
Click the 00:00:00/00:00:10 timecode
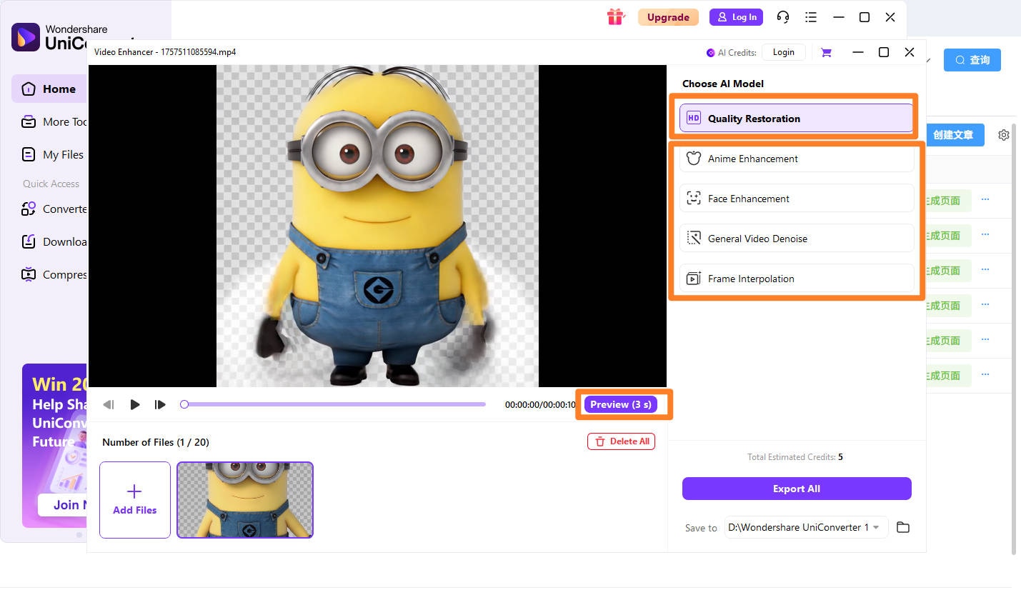[x=540, y=405]
